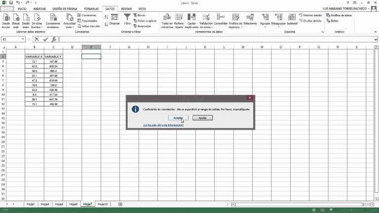379x213 pixels.
Task: Open DISEÑO DE PÁGINA tab
Action: (65, 9)
